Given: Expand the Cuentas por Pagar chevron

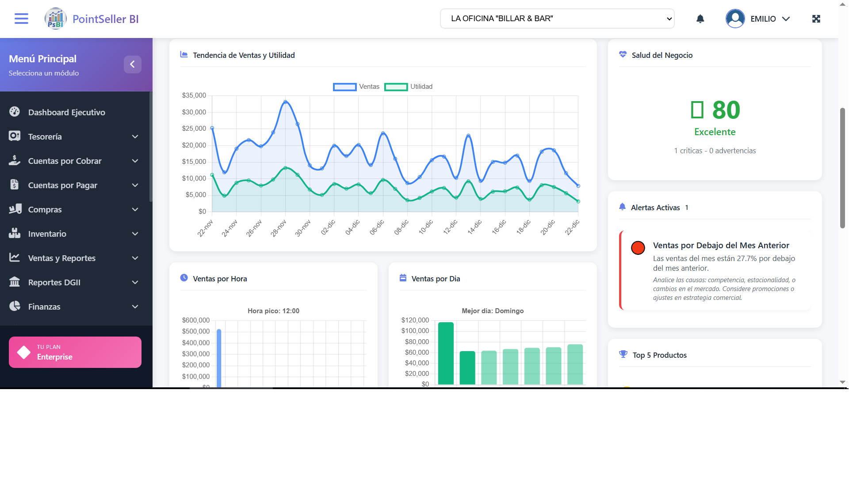Looking at the screenshot, I should coord(135,185).
